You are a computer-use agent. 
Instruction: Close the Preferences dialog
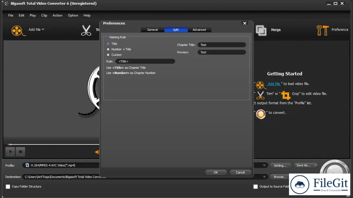pos(245,23)
